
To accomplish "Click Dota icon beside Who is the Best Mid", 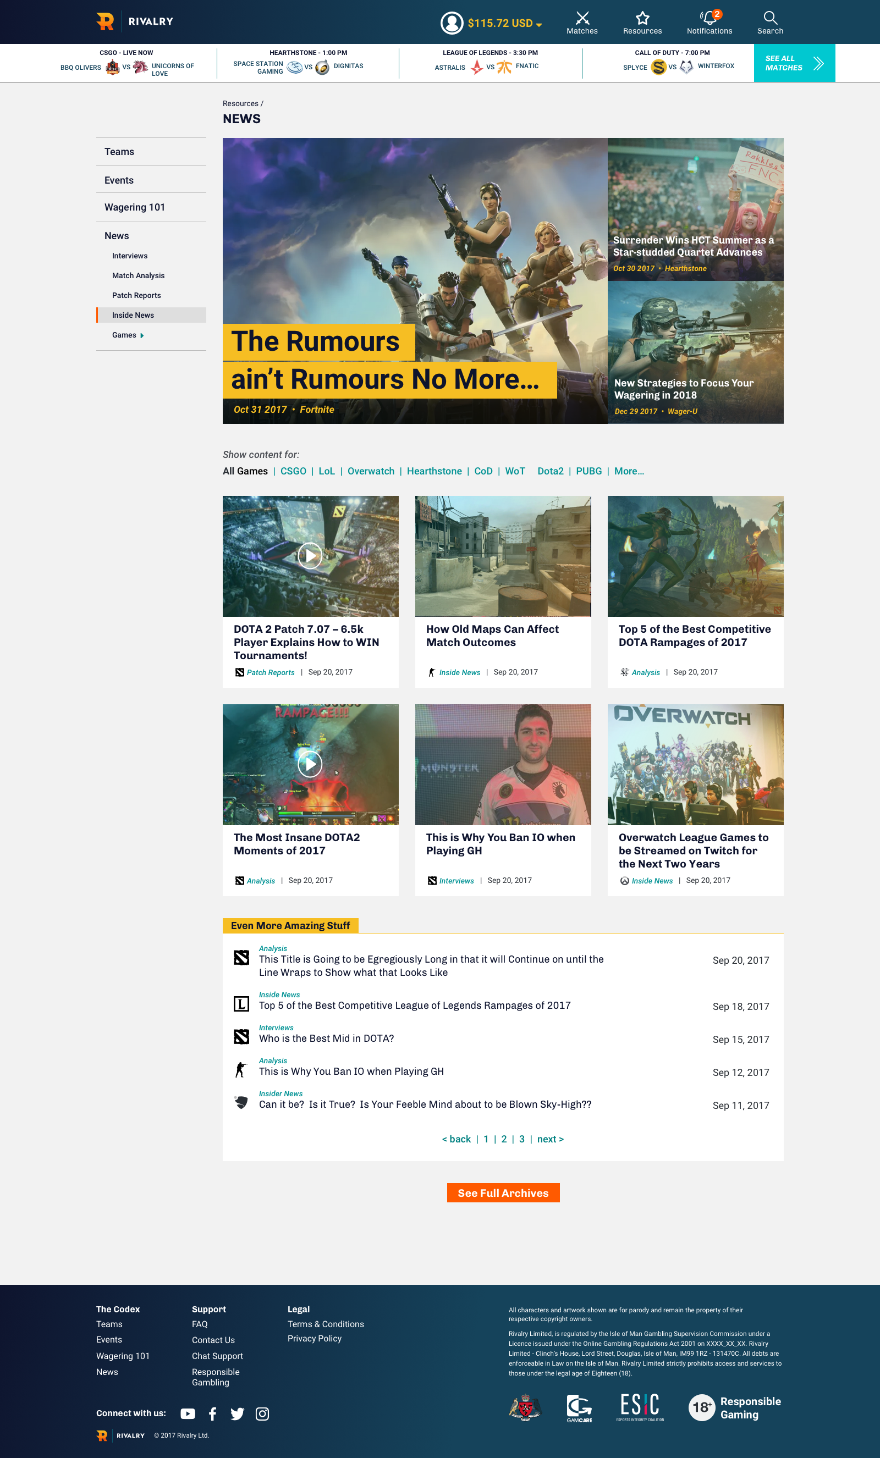I will click(x=241, y=1037).
